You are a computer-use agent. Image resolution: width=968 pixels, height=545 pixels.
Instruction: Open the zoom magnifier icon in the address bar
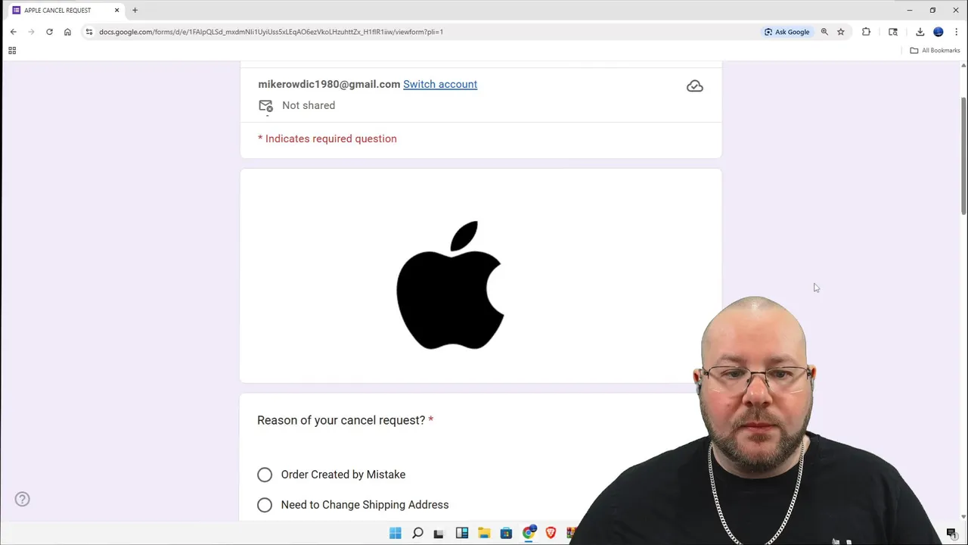(824, 32)
